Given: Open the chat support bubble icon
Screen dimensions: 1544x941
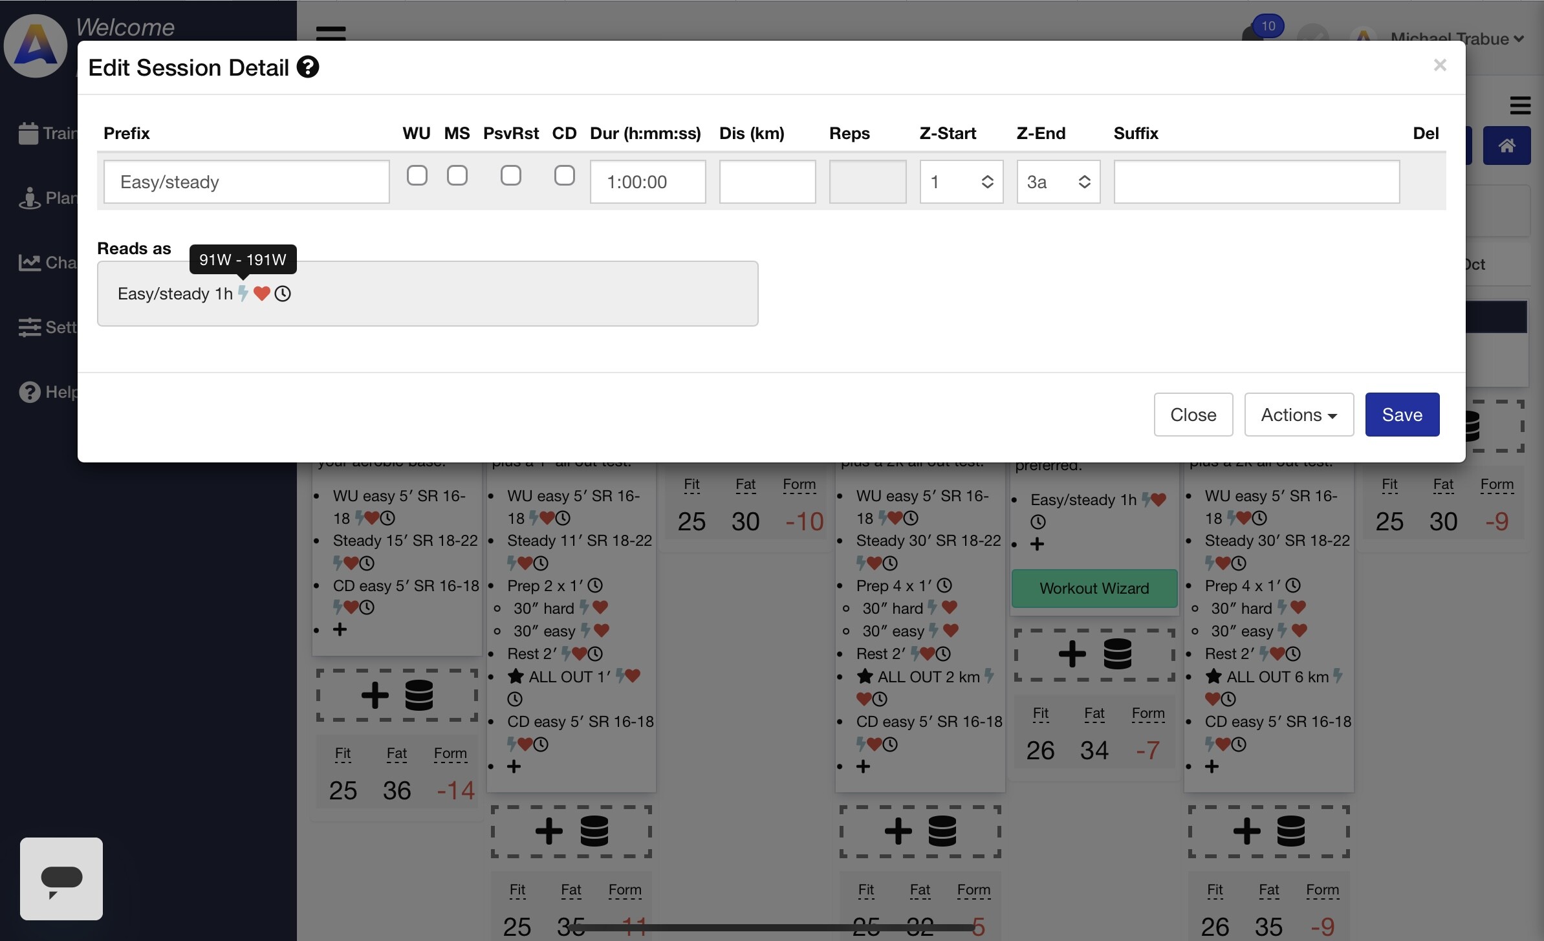Looking at the screenshot, I should [61, 879].
